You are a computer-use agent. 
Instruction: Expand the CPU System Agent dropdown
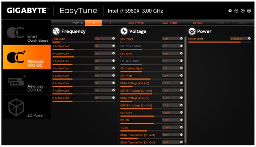tap(181, 68)
